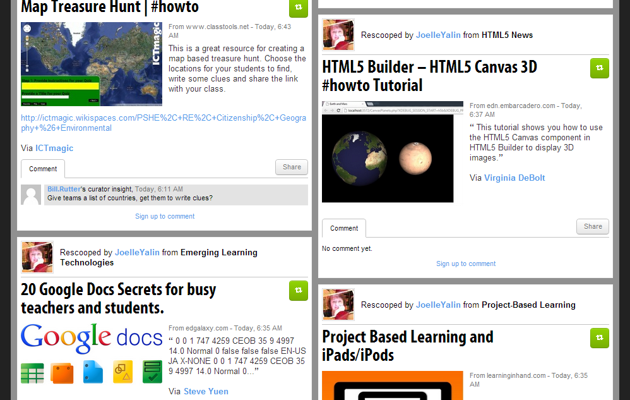
Task: Open JoelleYalin avatar on Project-Based Learning rescoop
Action: tap(338, 305)
